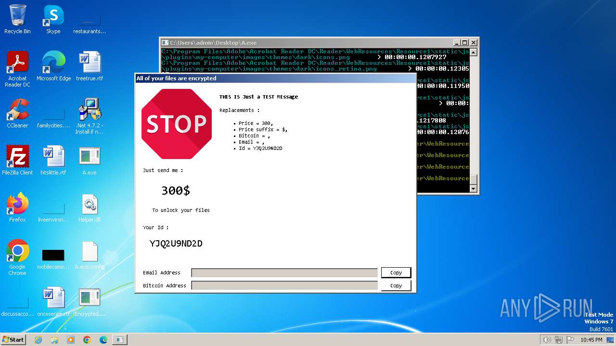Open oncesenior.rtf document
Image resolution: width=616 pixels, height=346 pixels.
(x=53, y=302)
